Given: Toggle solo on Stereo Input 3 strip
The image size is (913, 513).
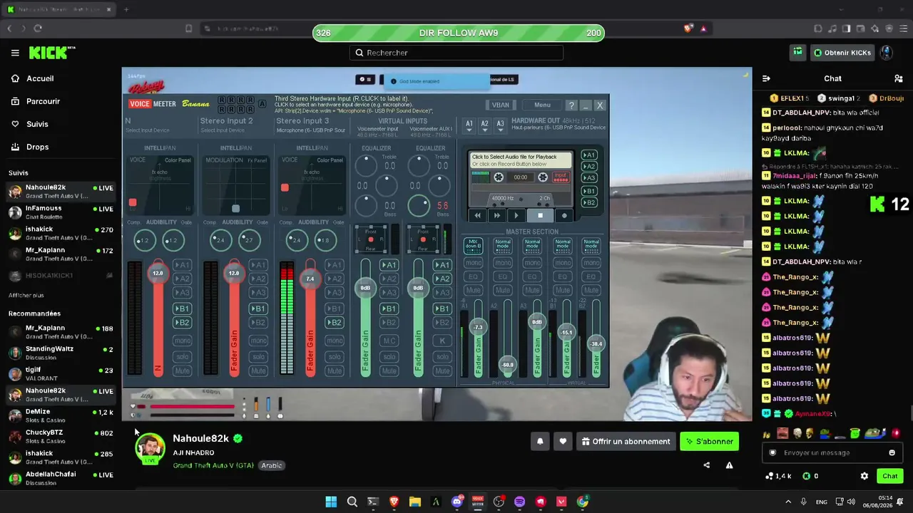Looking at the screenshot, I should [x=335, y=356].
